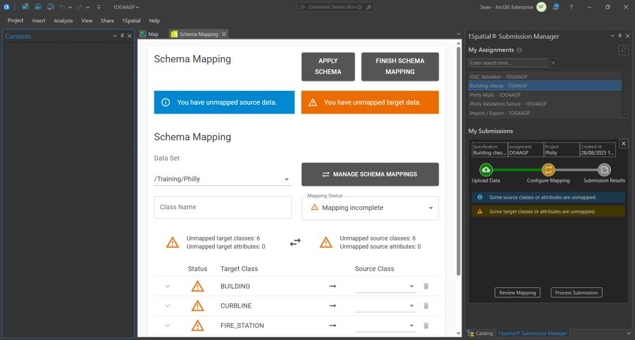635x340 pixels.
Task: Click the delete trash icon for BUILDING row
Action: pyautogui.click(x=426, y=286)
